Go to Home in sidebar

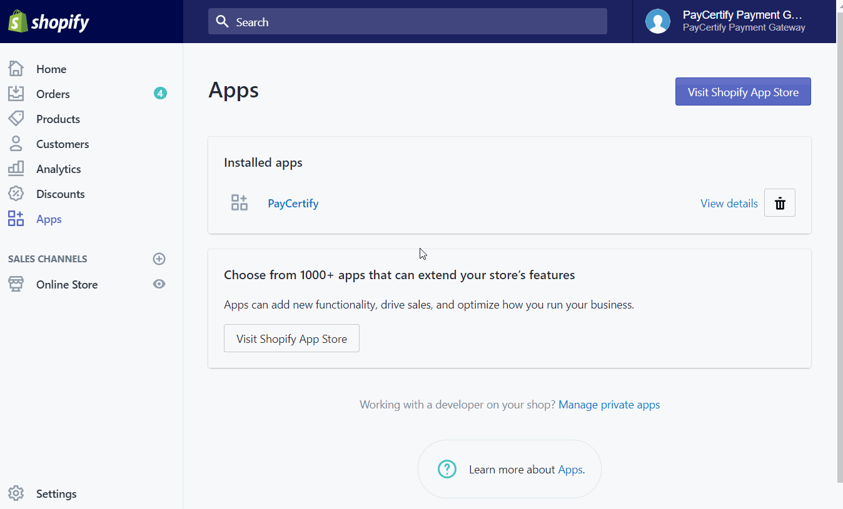pyautogui.click(x=51, y=69)
